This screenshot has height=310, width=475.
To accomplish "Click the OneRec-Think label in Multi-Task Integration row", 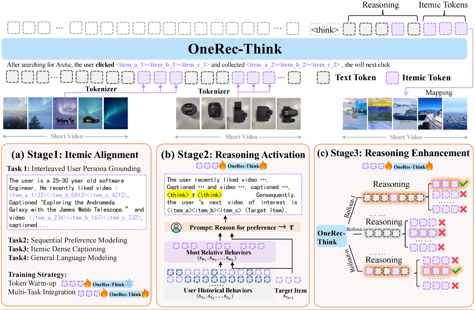I will click(x=125, y=295).
